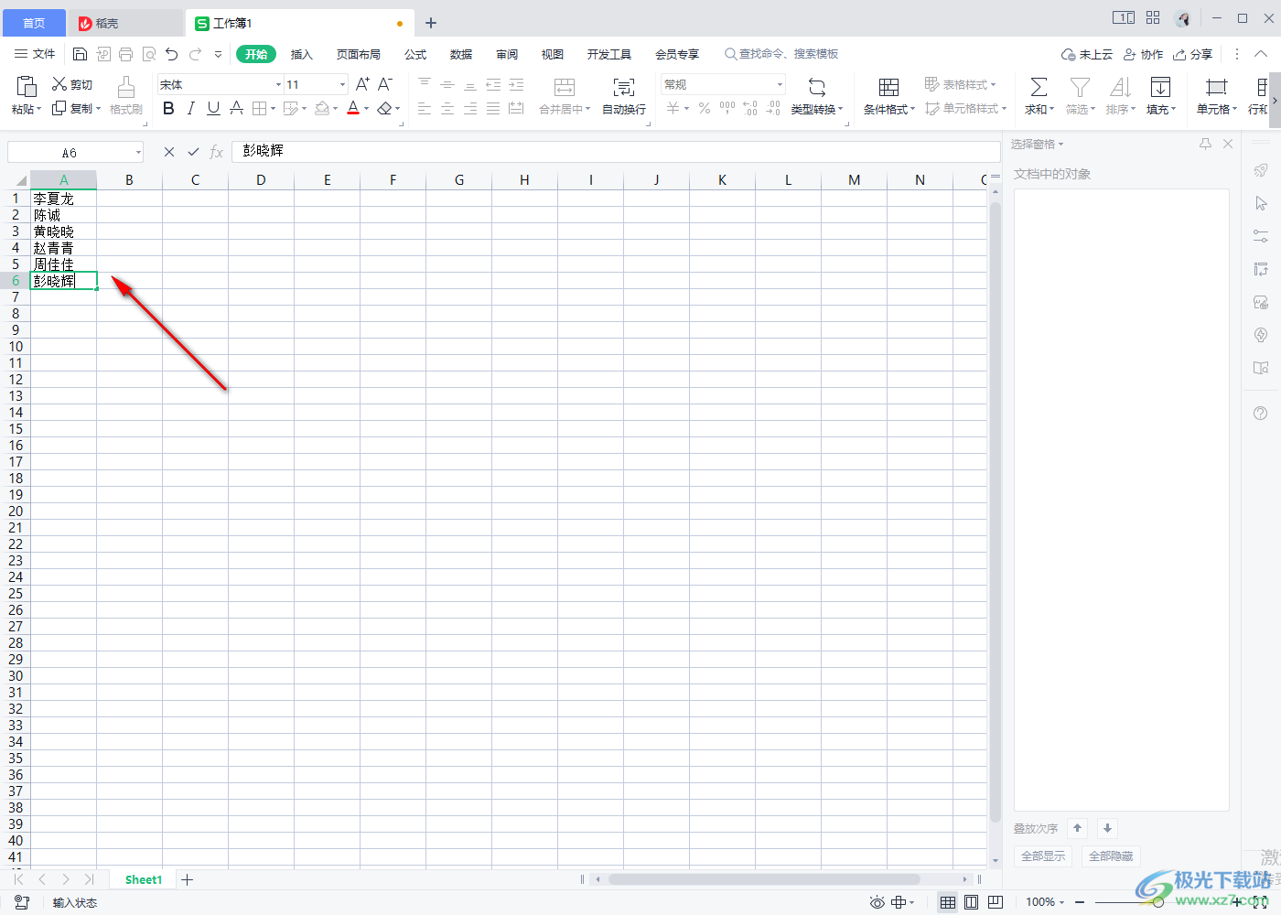Toggle center horizontal alignment
The image size is (1281, 915).
[x=447, y=109]
